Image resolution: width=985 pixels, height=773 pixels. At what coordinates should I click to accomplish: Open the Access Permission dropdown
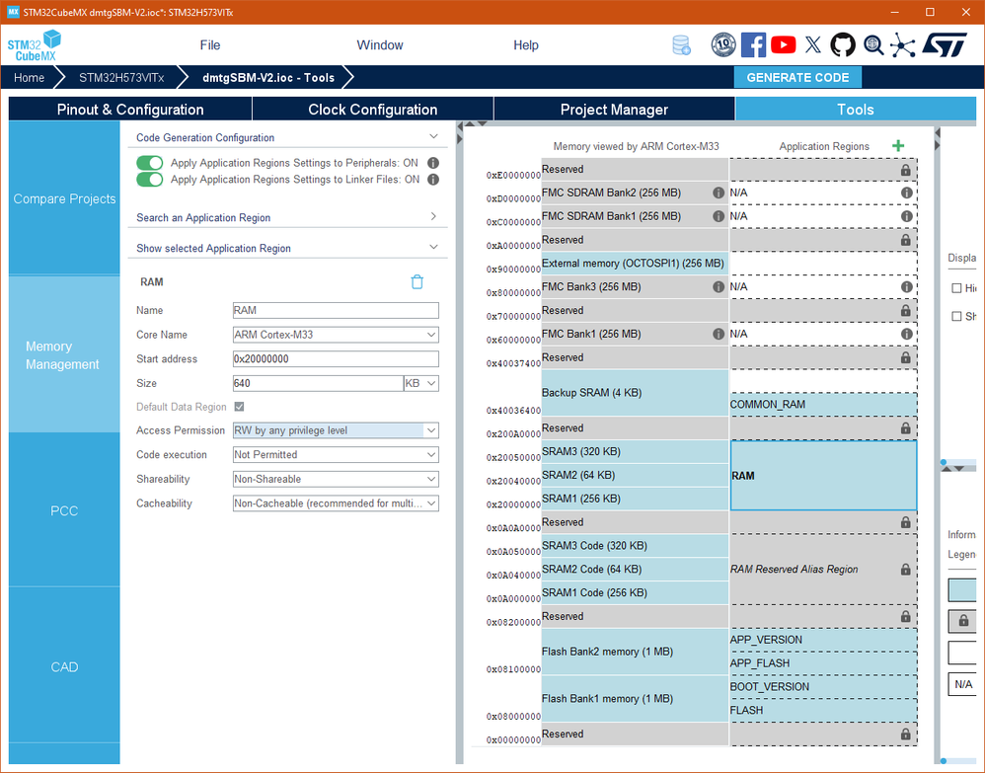click(336, 430)
